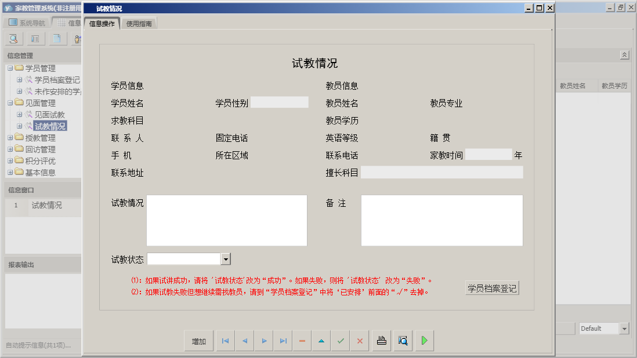Click the 学员档案登记 button
This screenshot has width=637, height=358.
coord(492,287)
